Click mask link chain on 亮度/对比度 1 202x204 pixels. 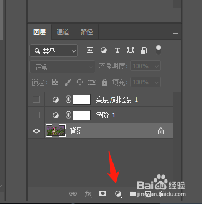click(68, 99)
